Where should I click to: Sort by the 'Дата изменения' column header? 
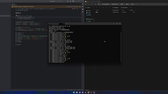[x=116, y=10]
